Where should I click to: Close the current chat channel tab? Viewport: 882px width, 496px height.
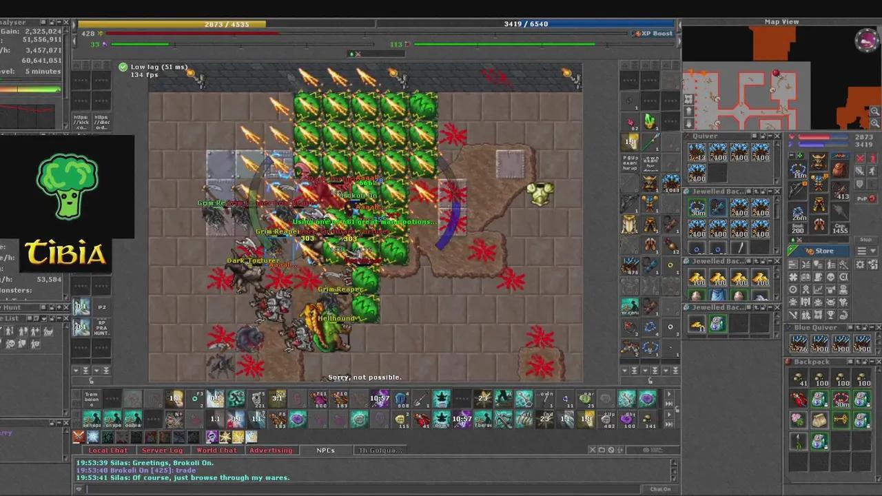pyautogui.click(x=592, y=451)
